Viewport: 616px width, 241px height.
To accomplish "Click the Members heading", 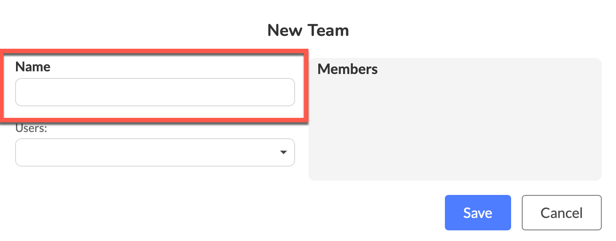I will point(348,69).
